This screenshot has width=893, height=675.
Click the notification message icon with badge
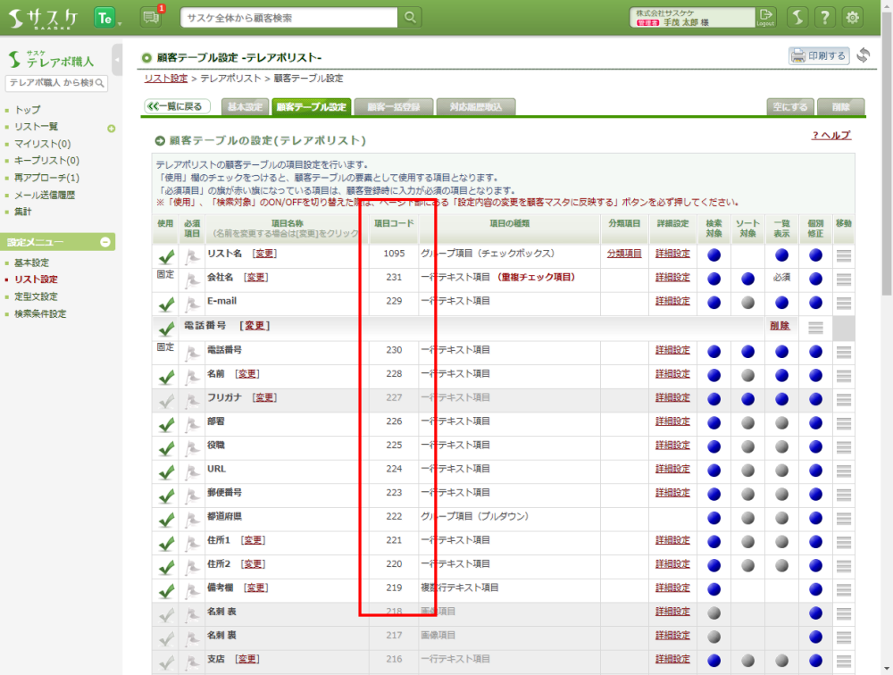(x=151, y=17)
